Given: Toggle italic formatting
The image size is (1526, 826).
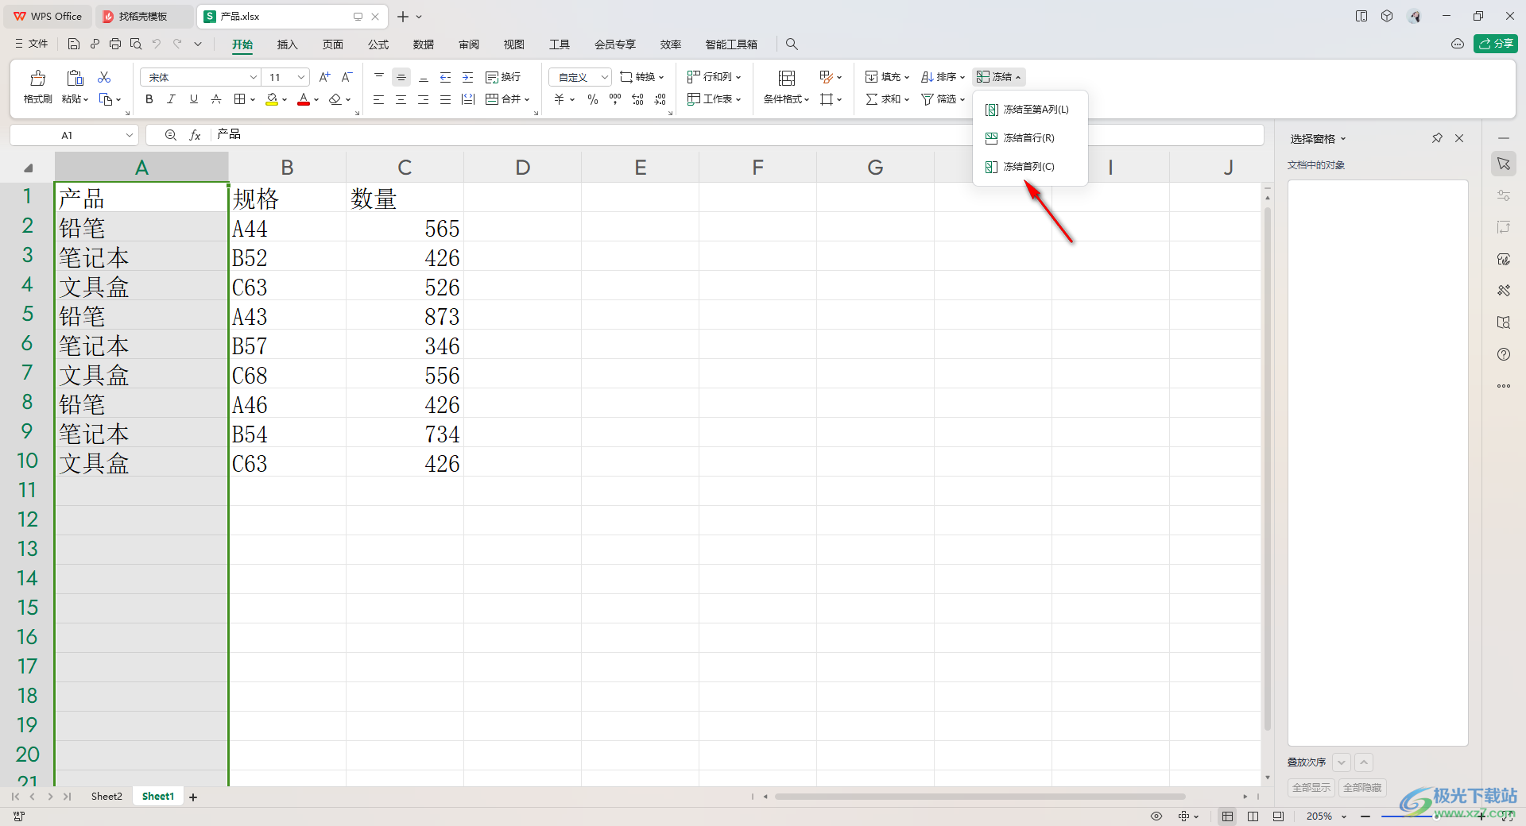Looking at the screenshot, I should point(171,99).
